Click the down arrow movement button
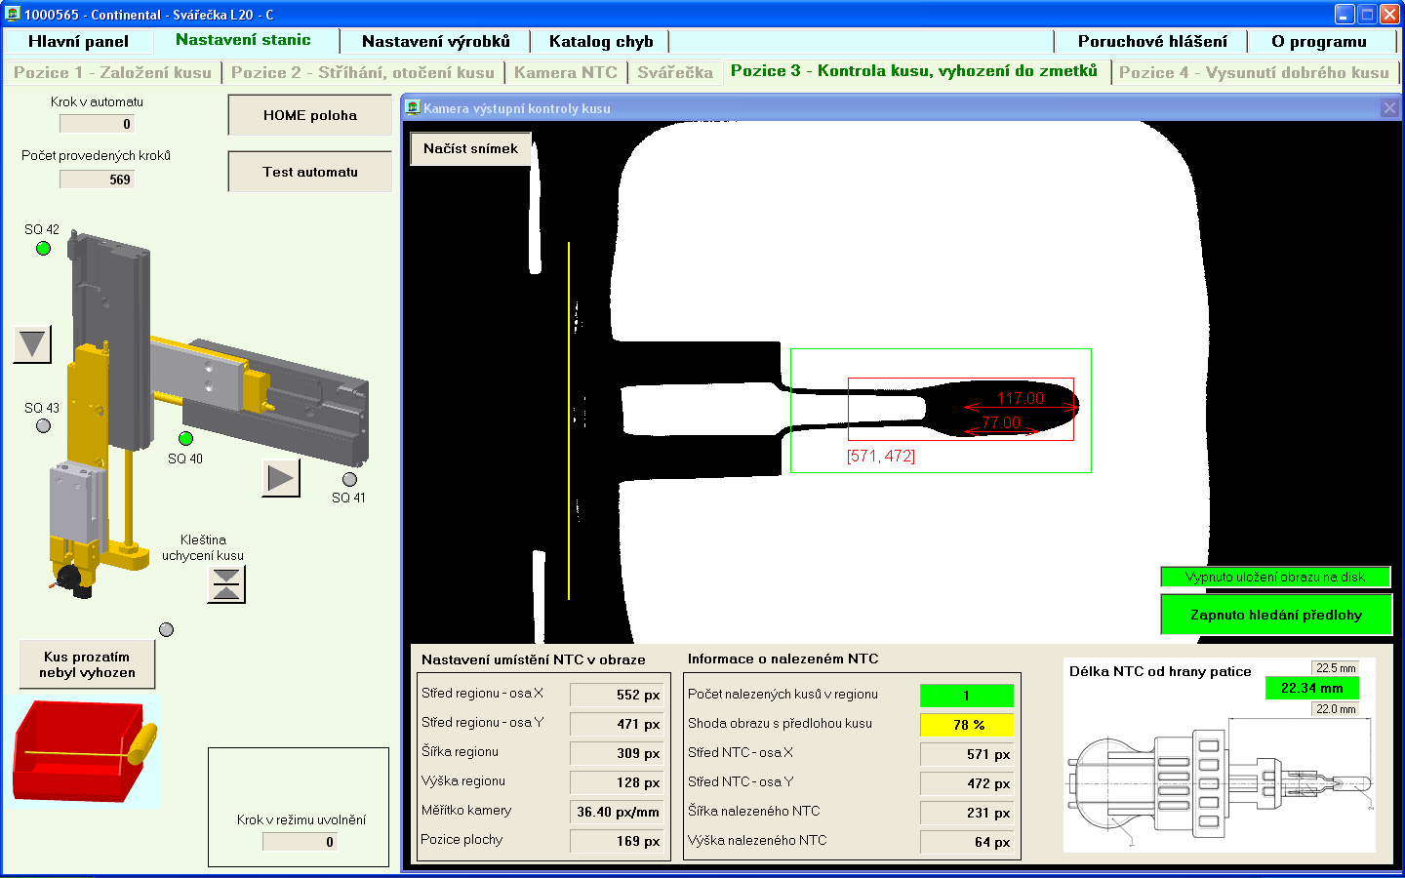Image resolution: width=1405 pixels, height=878 pixels. tap(32, 344)
